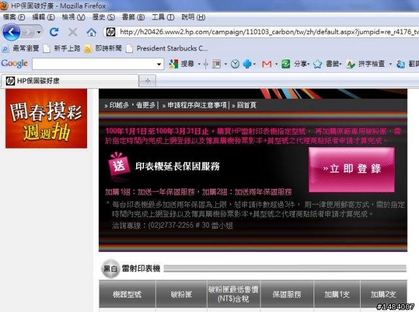Click the 加購1支 column header
Screen dimensions: 419x312
click(337, 294)
